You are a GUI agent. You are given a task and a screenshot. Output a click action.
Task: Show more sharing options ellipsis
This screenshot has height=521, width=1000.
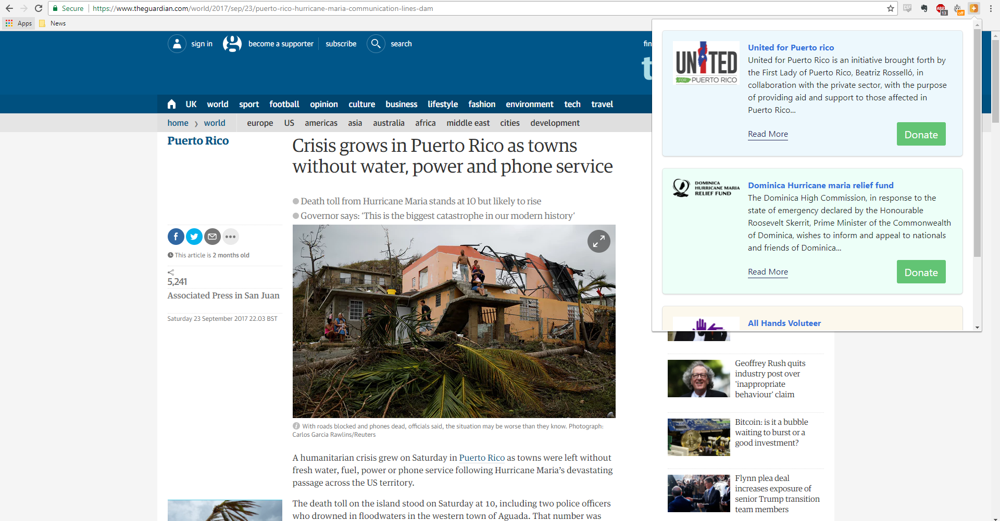tap(231, 237)
